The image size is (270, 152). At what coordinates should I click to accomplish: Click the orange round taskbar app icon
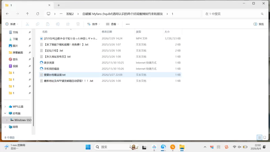coord(172,147)
